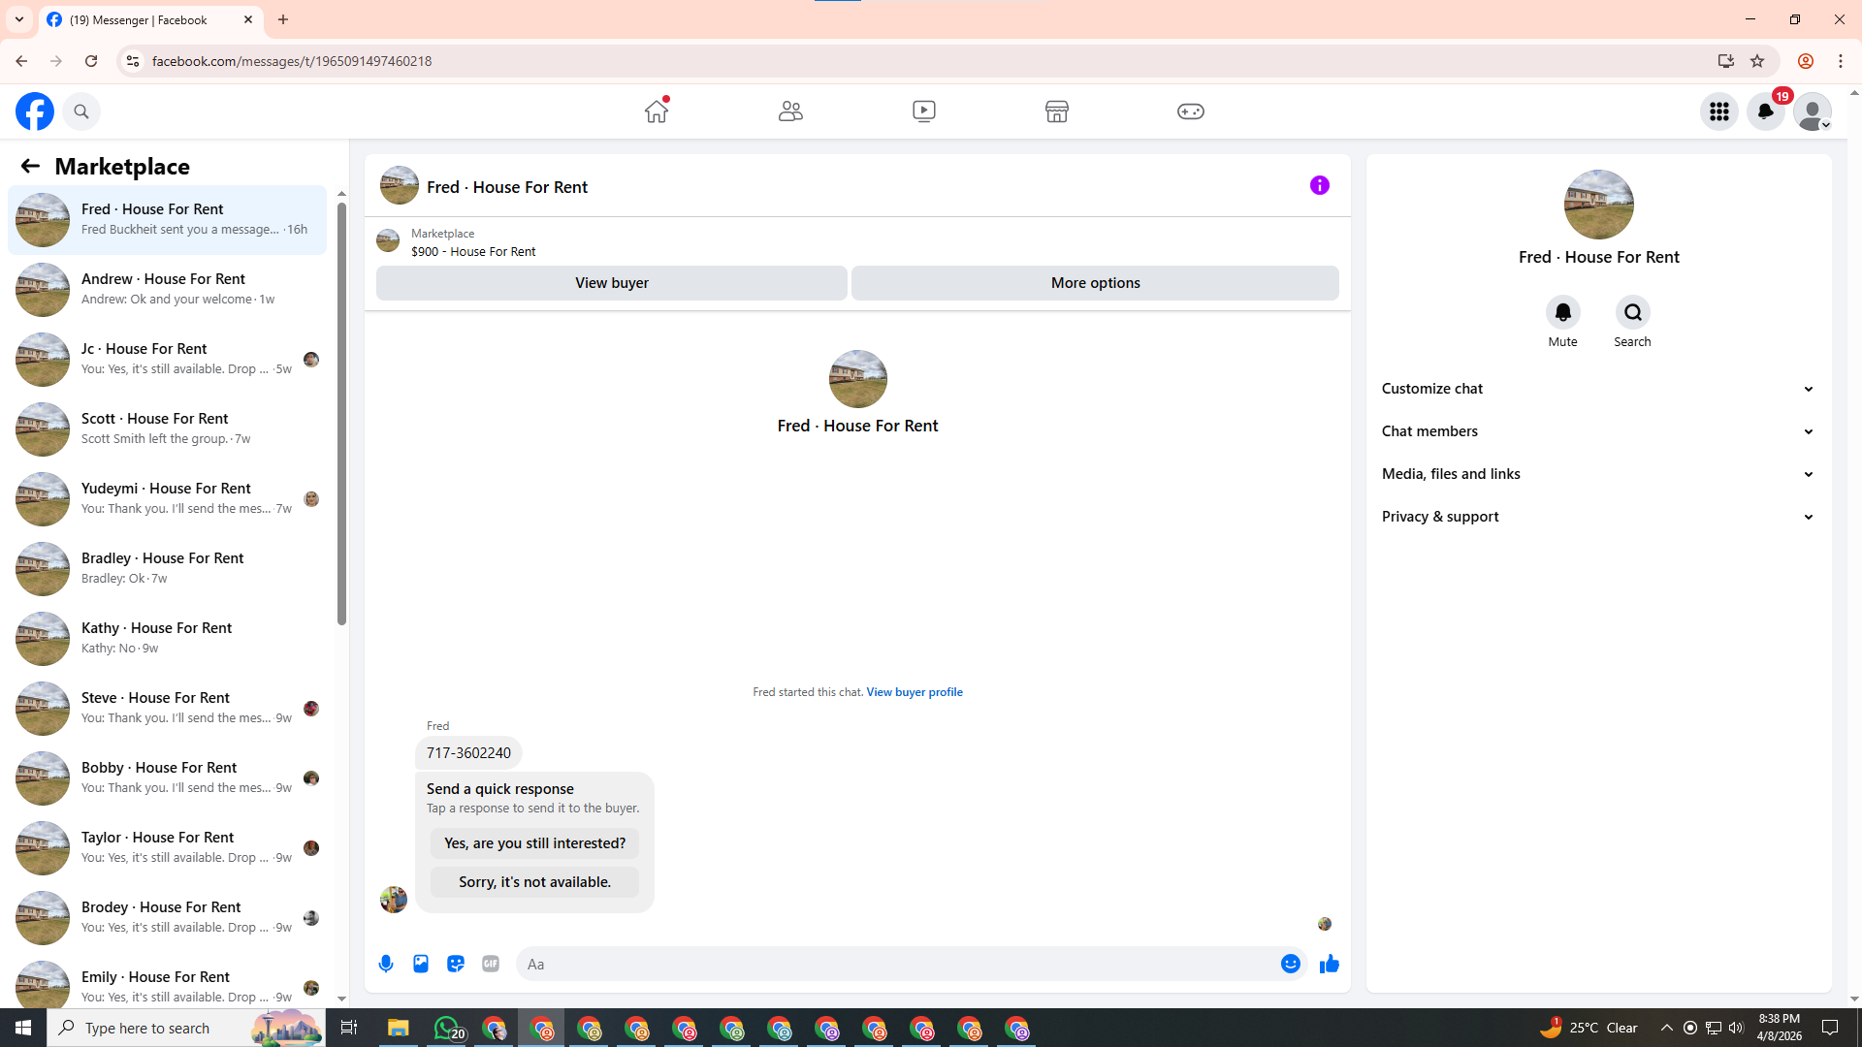Image resolution: width=1862 pixels, height=1047 pixels.
Task: Open emoji picker in message box
Action: (1290, 964)
